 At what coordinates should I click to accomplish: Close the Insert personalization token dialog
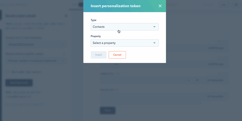(x=160, y=6)
